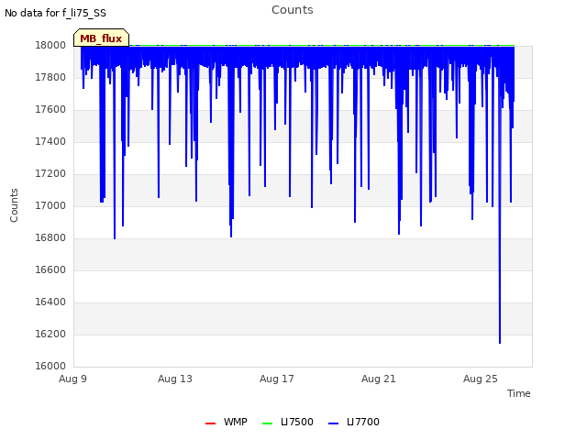Click the 17600 y-axis tick label
The height and width of the screenshot is (440, 587).
pos(50,110)
